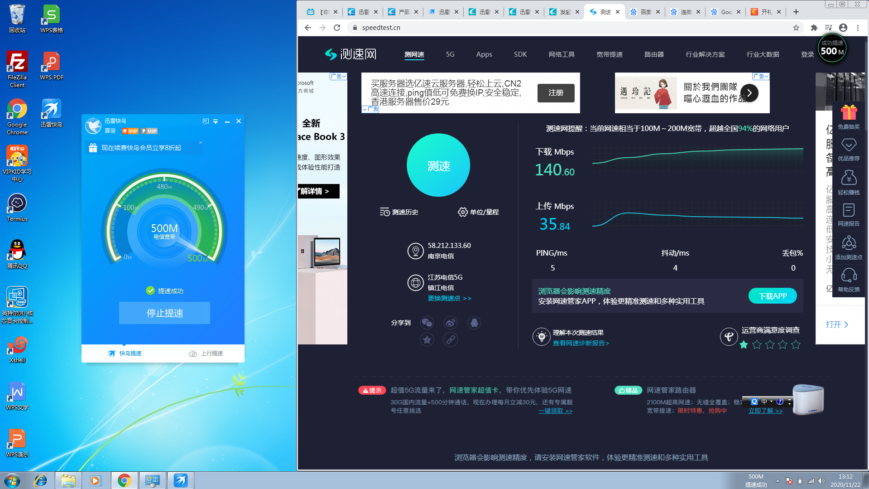The image size is (869, 489).
Task: Reload the speedtest.cn page
Action: pyautogui.click(x=337, y=28)
